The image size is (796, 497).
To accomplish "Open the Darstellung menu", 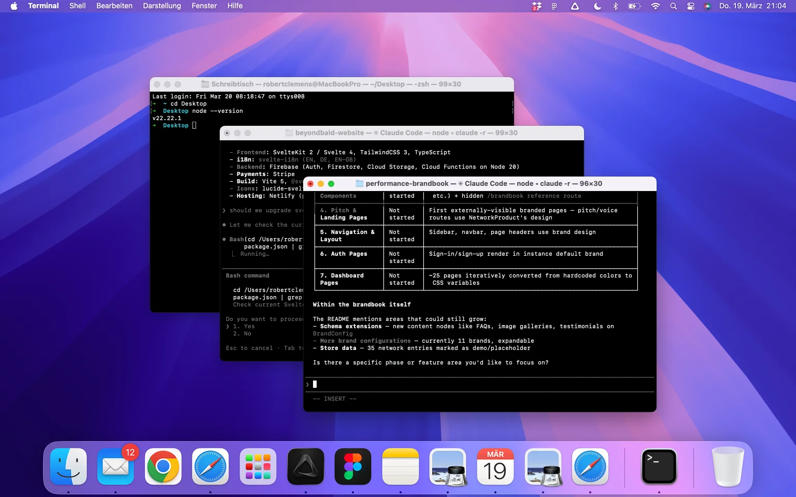I will pyautogui.click(x=162, y=6).
